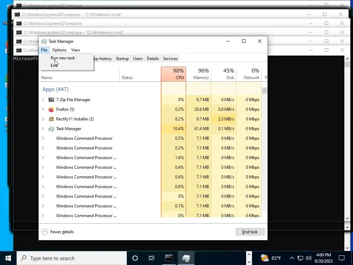Screen dimensions: 353x265
Task: Open the volume control tray icon
Action: coord(309,258)
